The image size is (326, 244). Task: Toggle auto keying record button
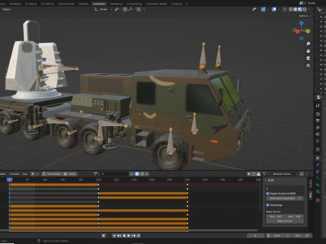(x=103, y=236)
